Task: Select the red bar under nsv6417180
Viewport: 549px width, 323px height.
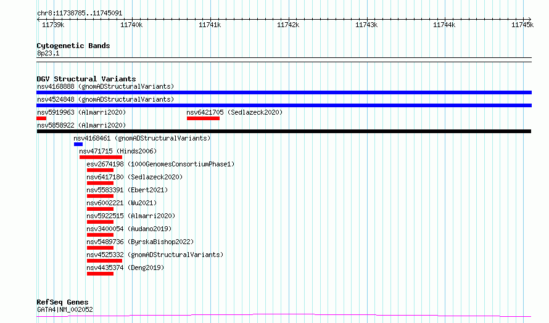Action: [x=100, y=183]
